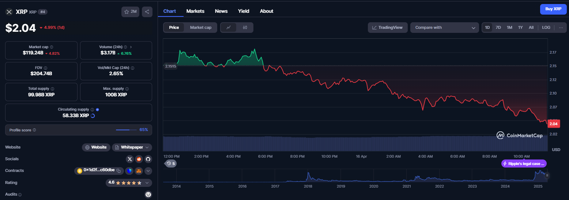Click the XRP coin logo icon
The image size is (569, 200).
(9, 12)
